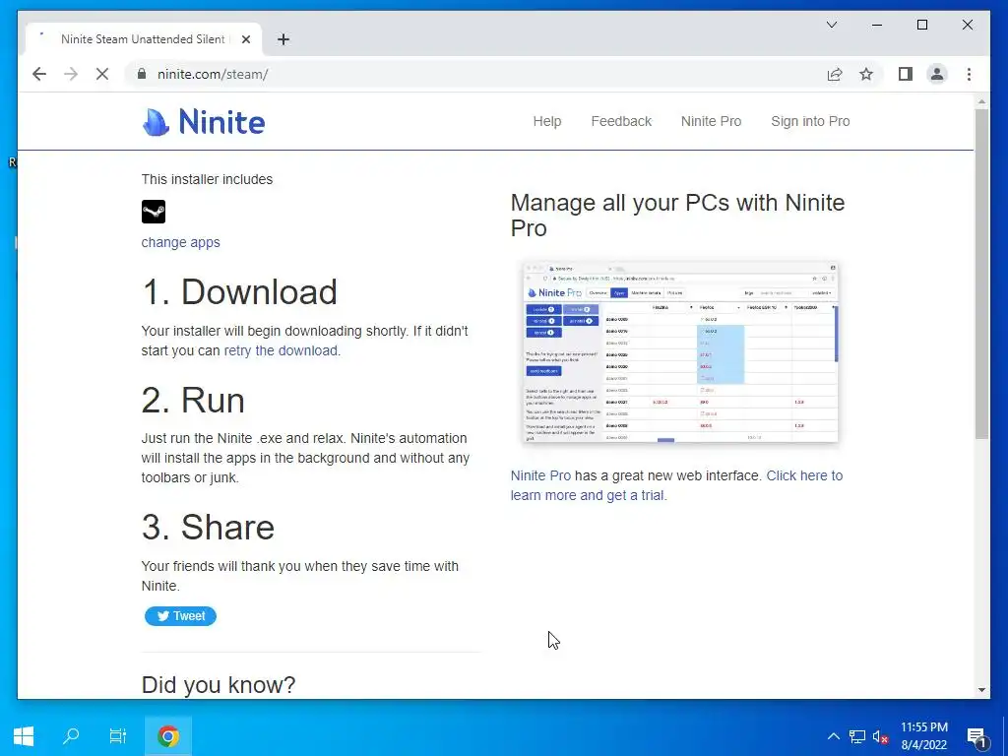Click the 'This installer includes' text

[207, 179]
